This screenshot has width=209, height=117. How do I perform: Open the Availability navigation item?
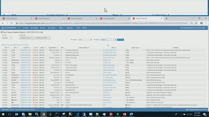[34, 28]
